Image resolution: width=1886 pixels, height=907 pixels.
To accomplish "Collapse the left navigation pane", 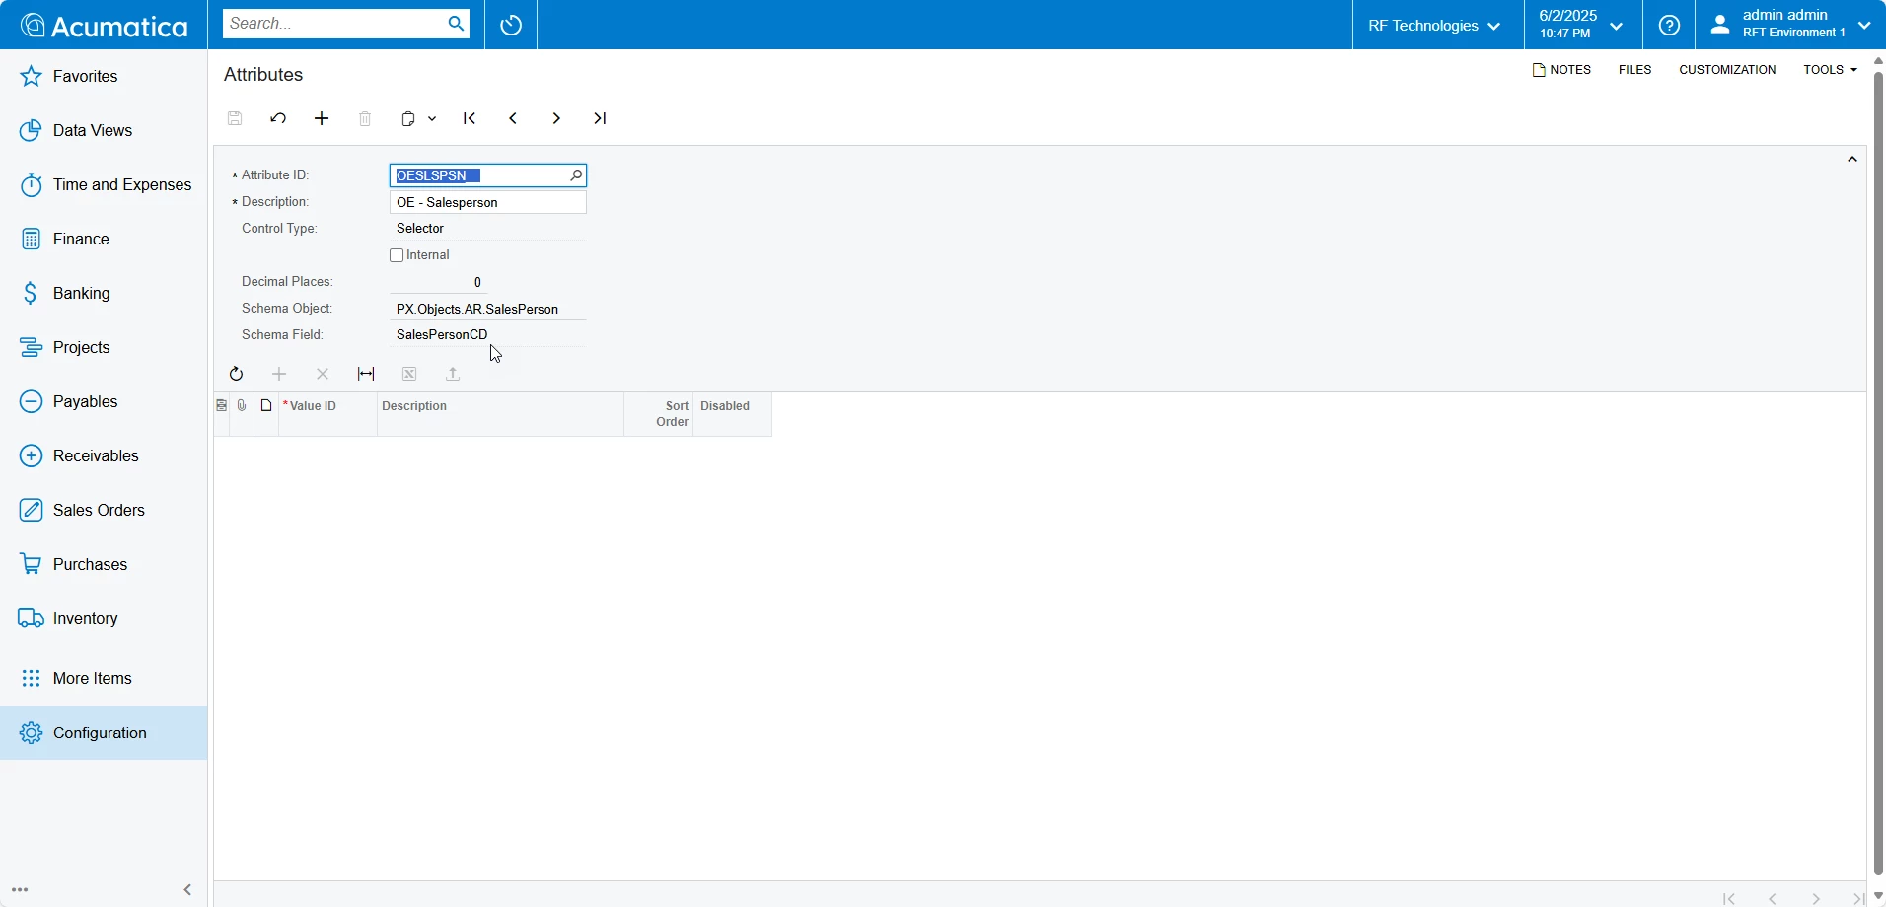I will [187, 890].
